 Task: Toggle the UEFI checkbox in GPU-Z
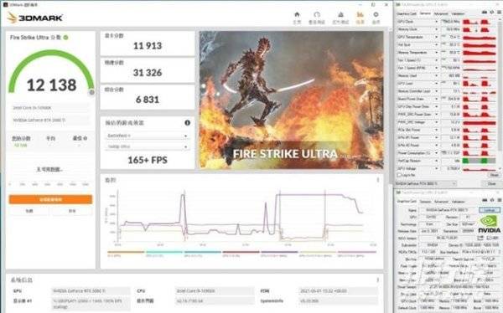pos(489,238)
